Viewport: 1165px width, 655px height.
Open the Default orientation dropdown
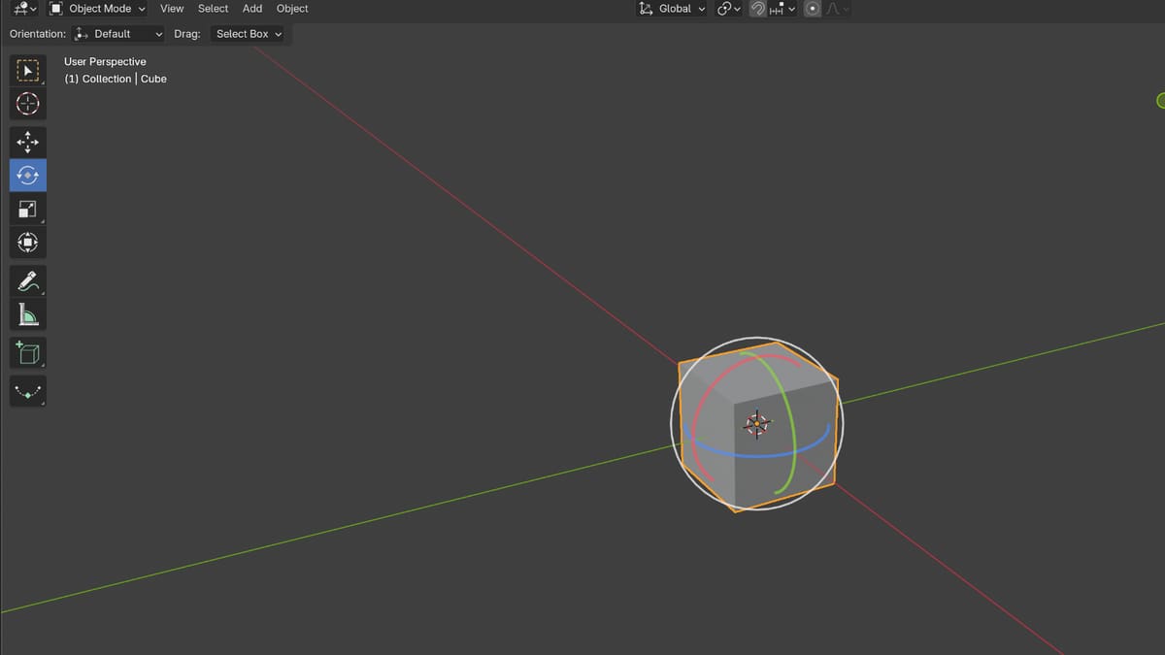[x=118, y=34]
